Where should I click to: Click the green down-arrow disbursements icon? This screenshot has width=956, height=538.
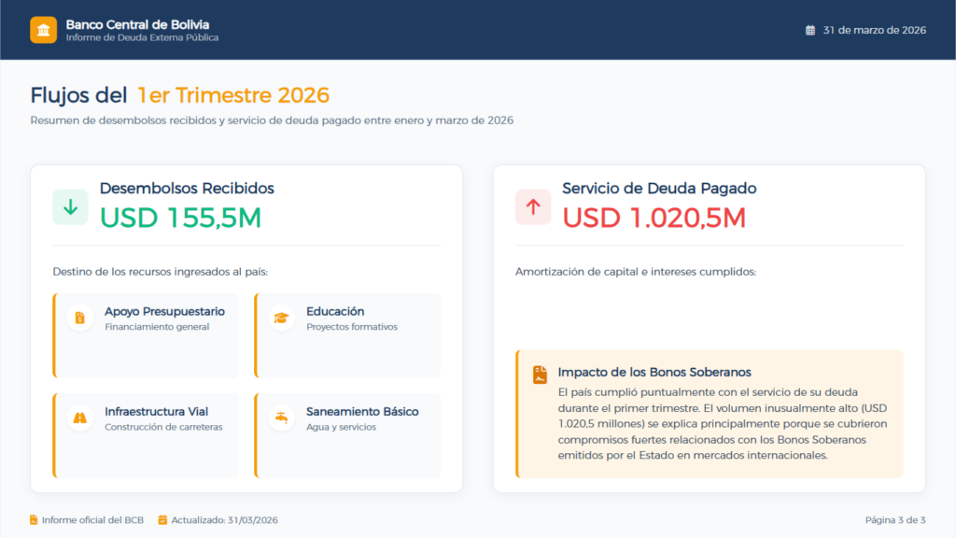(x=70, y=207)
